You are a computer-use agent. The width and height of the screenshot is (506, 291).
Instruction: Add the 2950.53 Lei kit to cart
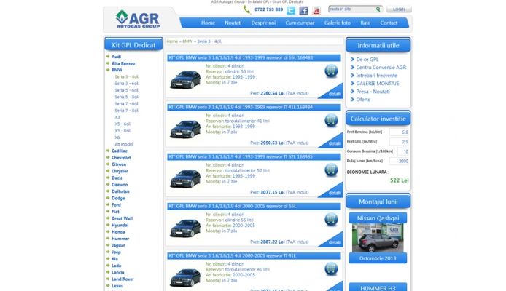[x=331, y=121]
